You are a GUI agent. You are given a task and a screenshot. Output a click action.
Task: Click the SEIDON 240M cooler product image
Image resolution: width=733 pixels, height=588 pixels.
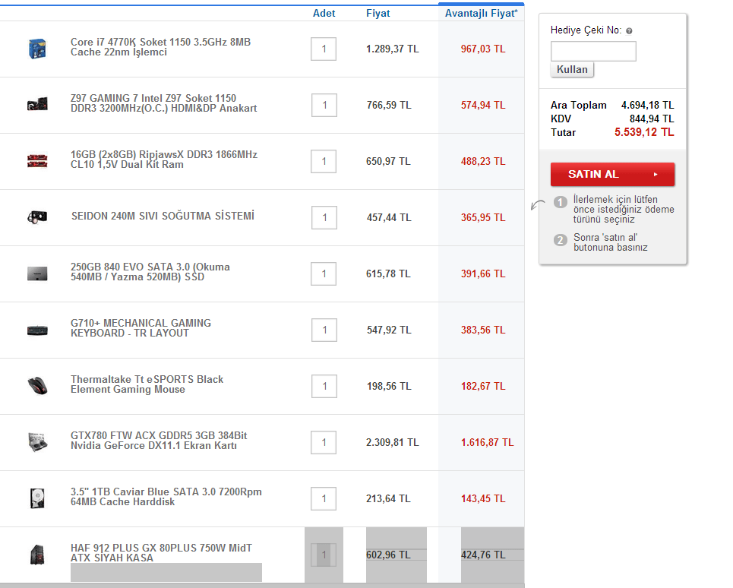coord(37,217)
